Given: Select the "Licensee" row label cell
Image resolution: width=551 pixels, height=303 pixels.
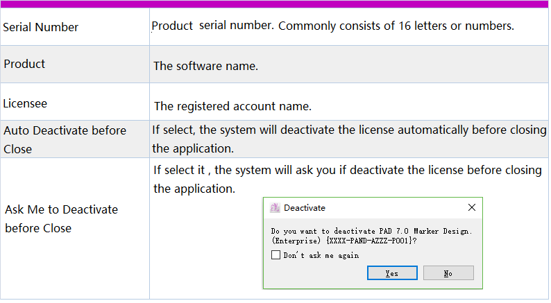Looking at the screenshot, I should pos(26,103).
